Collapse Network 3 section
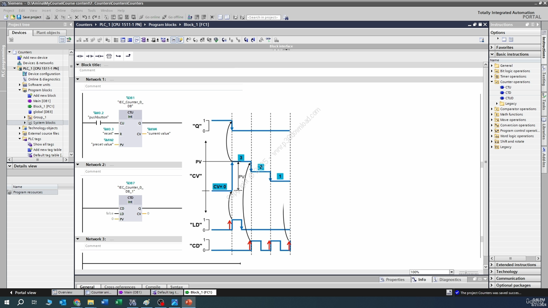The width and height of the screenshot is (548, 308). (78, 239)
